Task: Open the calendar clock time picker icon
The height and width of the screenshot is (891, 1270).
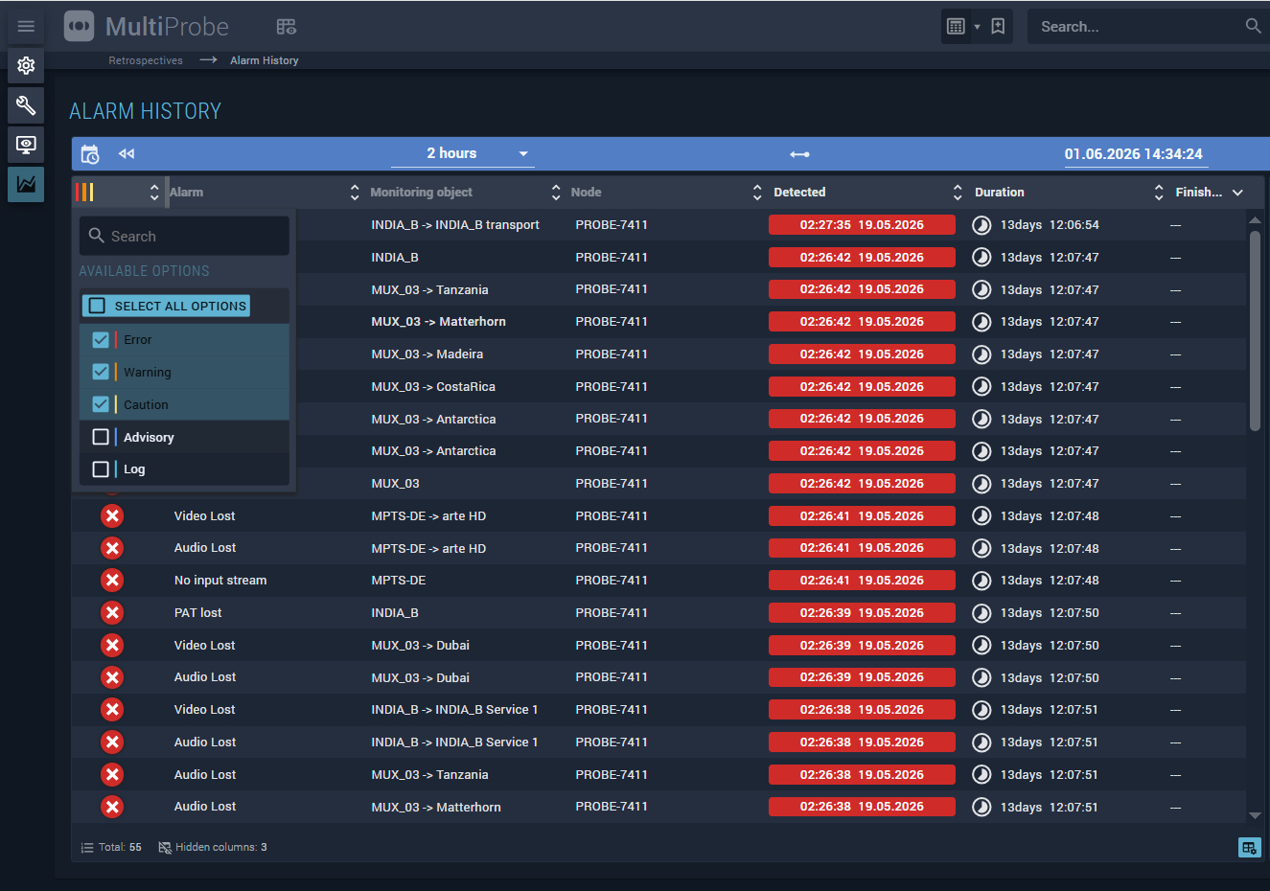Action: [x=90, y=154]
